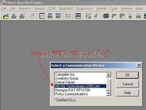The width and height of the screenshot is (146, 110).
Task: Click the cable connector toolbar icon
Action: pyautogui.click(x=88, y=16)
